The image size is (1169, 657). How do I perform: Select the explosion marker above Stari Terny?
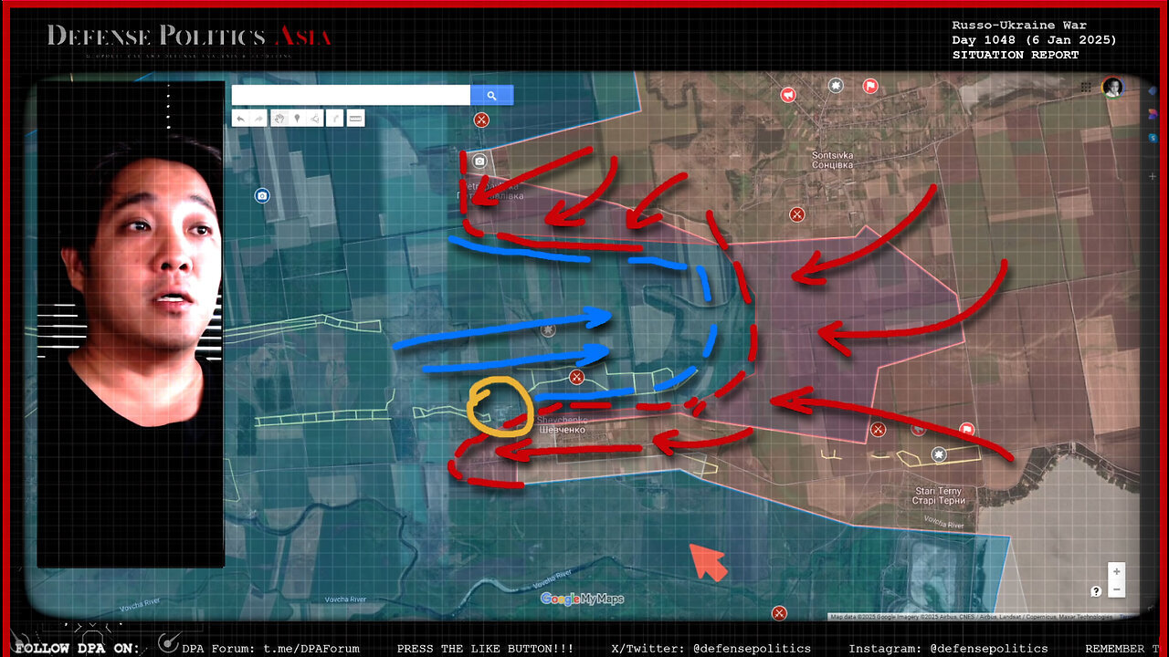(939, 454)
